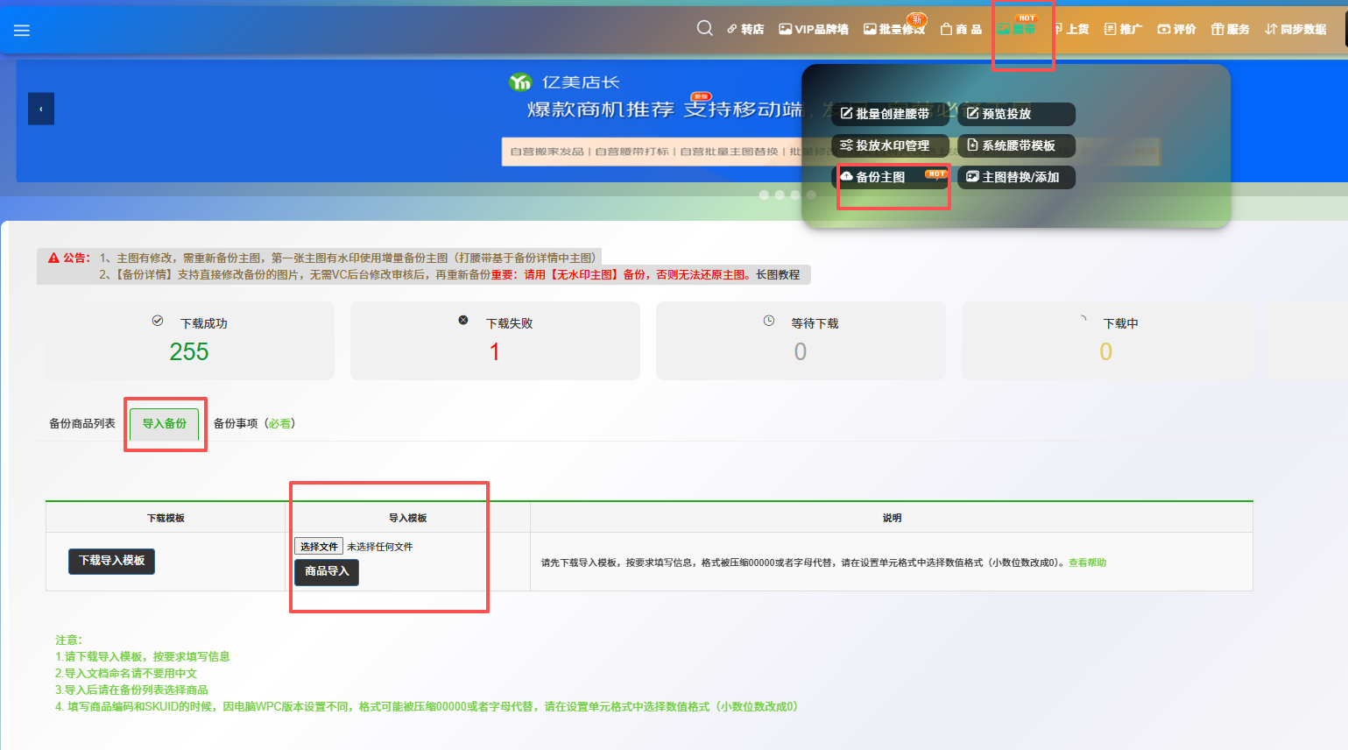Open the hamburger menu icon
Screen dimensions: 1348x750
(22, 31)
